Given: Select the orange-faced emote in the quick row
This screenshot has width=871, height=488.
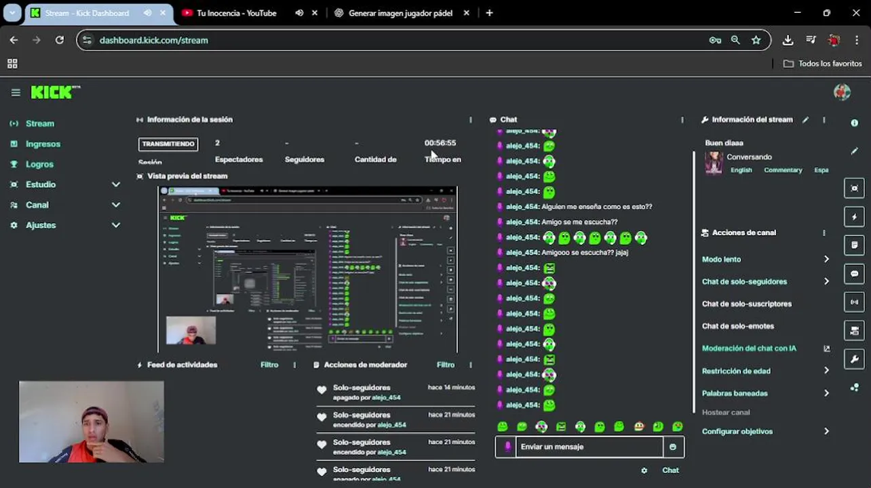Looking at the screenshot, I should tap(638, 426).
